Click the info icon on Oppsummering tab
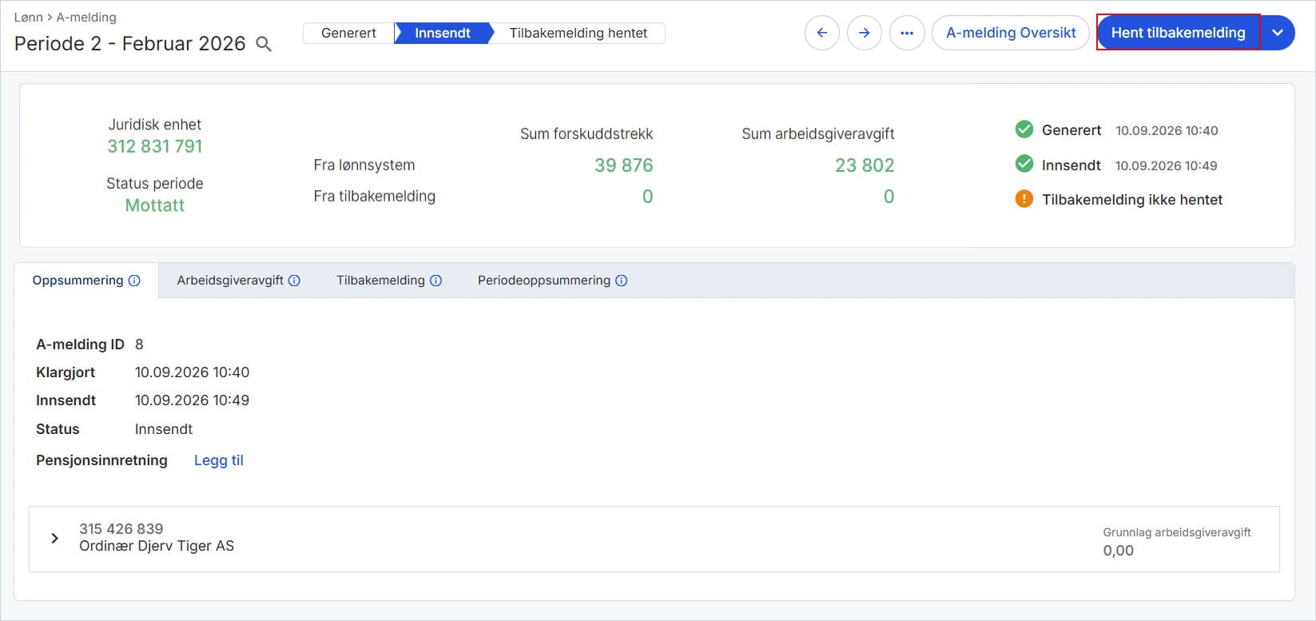The width and height of the screenshot is (1316, 621). pyautogui.click(x=134, y=281)
